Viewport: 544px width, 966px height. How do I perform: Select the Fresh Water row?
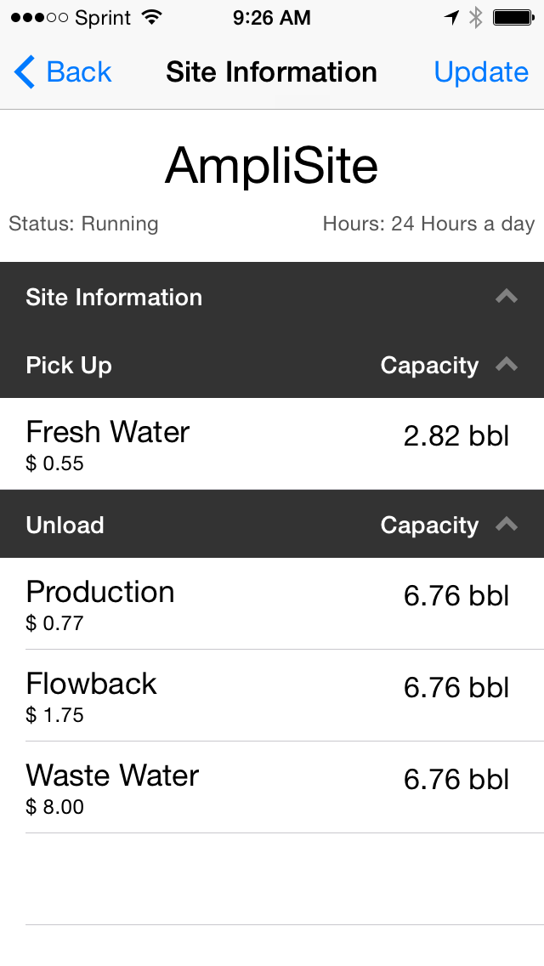[x=272, y=444]
